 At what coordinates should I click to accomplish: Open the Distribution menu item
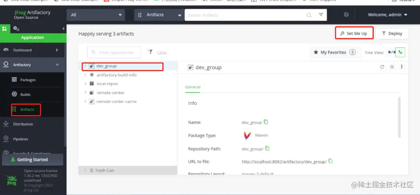23,124
